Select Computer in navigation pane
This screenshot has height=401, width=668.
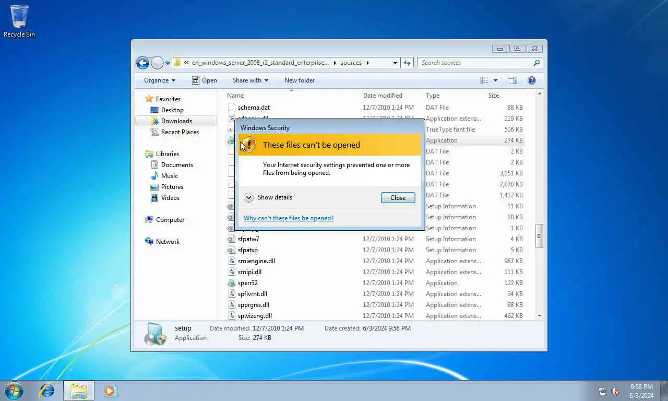pyautogui.click(x=170, y=220)
